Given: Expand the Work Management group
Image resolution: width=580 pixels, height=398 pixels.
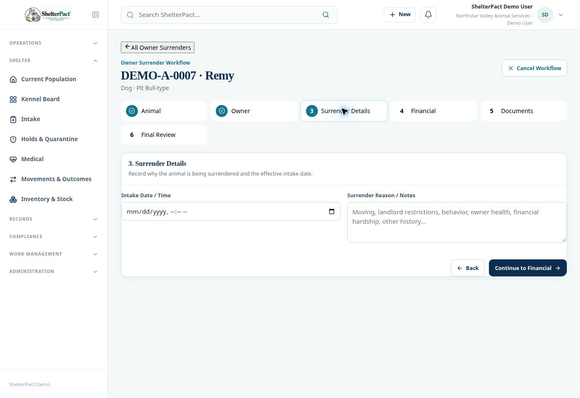Looking at the screenshot, I should tap(54, 254).
